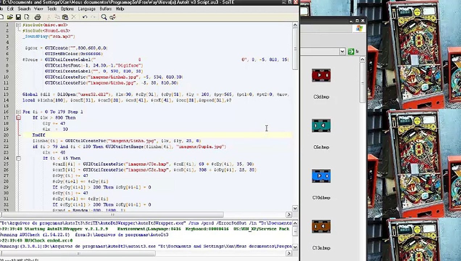This screenshot has width=461, height=261.
Task: Click the "AU3Check ended.rc:0" output line
Action: (36, 240)
